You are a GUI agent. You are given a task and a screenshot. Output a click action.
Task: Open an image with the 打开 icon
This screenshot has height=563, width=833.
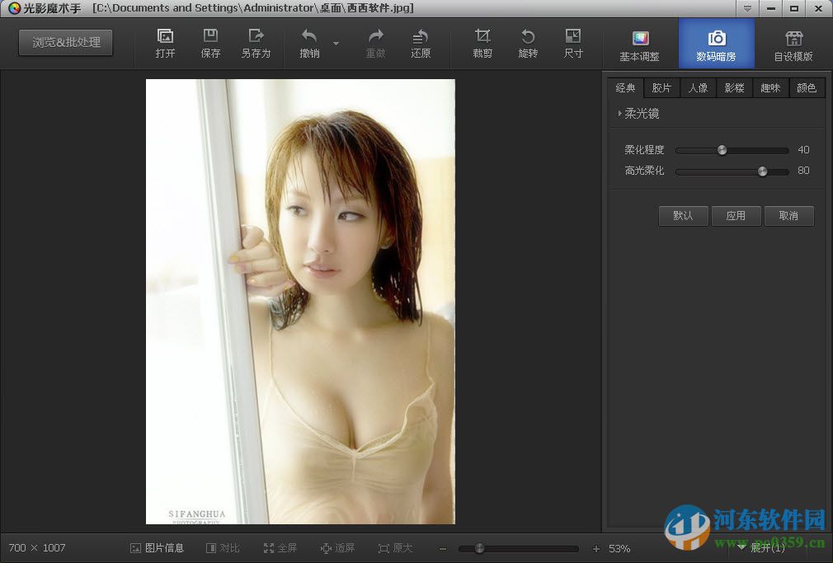165,43
